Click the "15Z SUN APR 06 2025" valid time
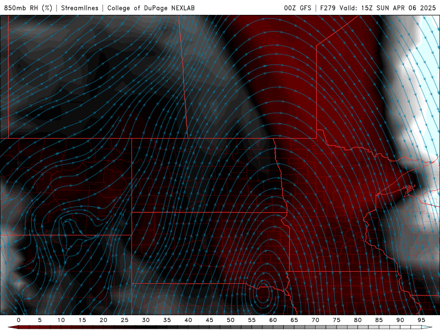440x330 pixels. (x=398, y=8)
